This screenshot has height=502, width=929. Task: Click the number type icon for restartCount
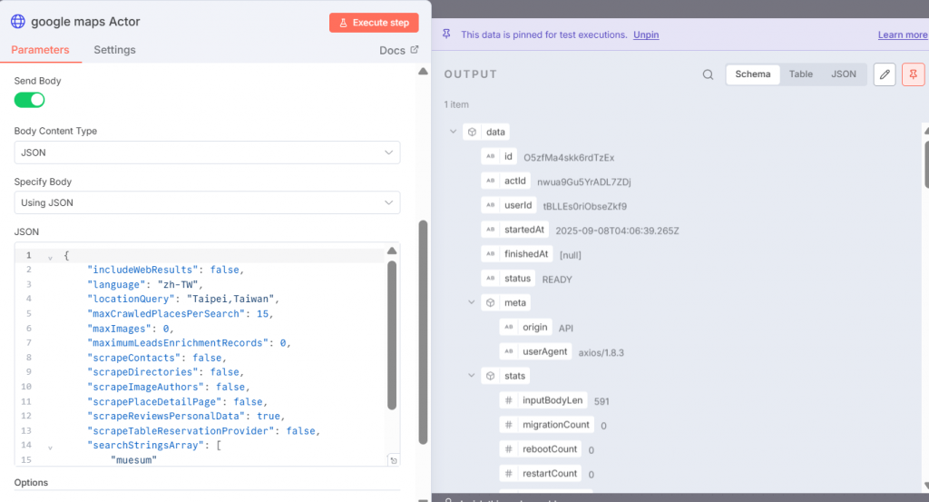(x=509, y=473)
